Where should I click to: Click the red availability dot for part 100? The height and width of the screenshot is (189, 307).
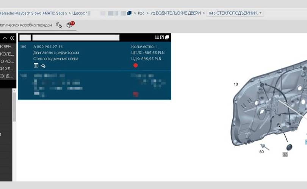point(136,65)
